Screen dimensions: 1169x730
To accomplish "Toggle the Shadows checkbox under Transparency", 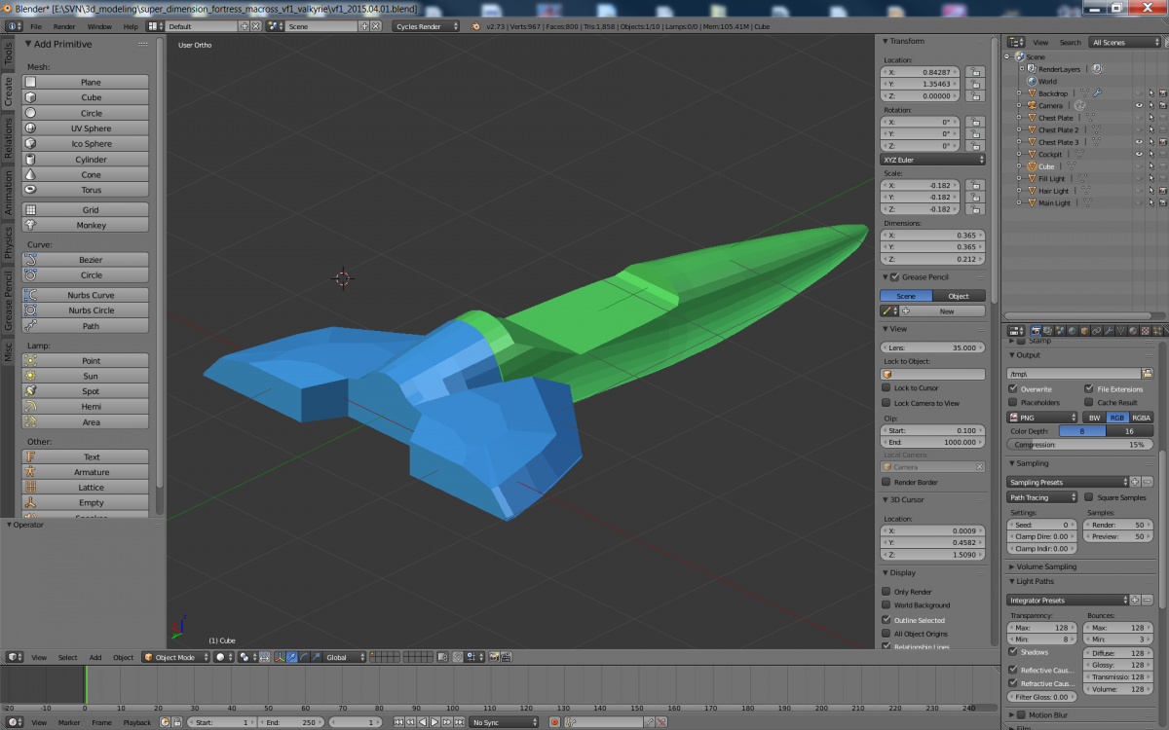I will [x=1013, y=652].
